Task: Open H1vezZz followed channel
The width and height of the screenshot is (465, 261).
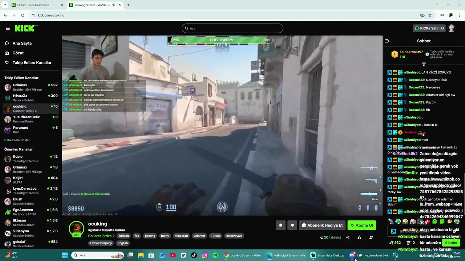Action: tap(31, 98)
